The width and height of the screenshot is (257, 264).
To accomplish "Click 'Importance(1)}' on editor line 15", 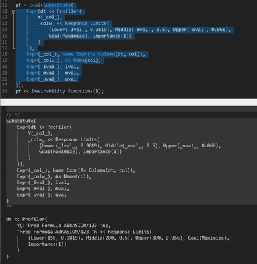I will (112, 36).
